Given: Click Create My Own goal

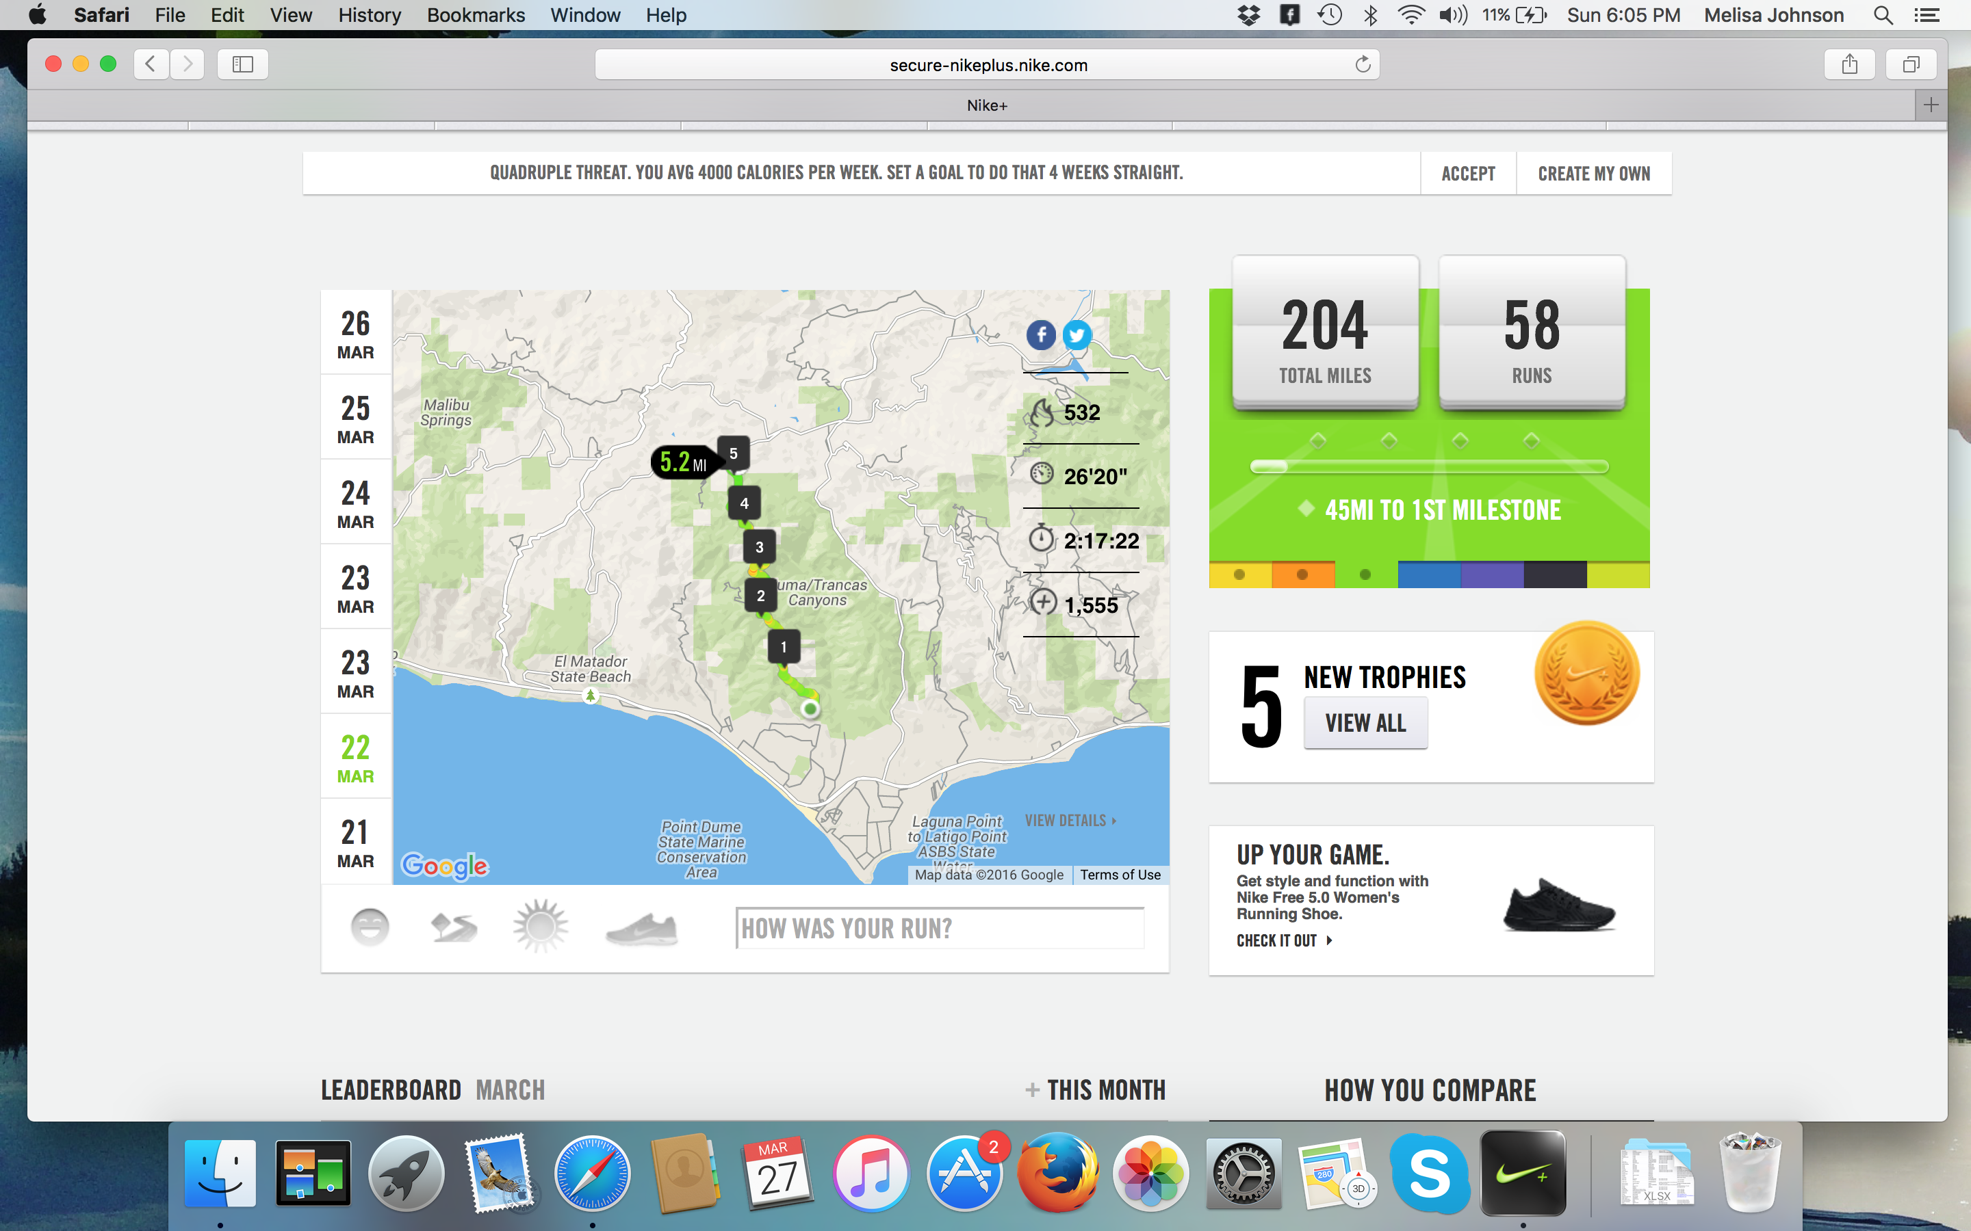Looking at the screenshot, I should point(1593,174).
